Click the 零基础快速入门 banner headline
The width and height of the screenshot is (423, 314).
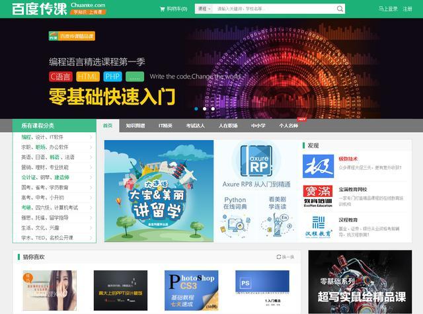click(x=112, y=97)
